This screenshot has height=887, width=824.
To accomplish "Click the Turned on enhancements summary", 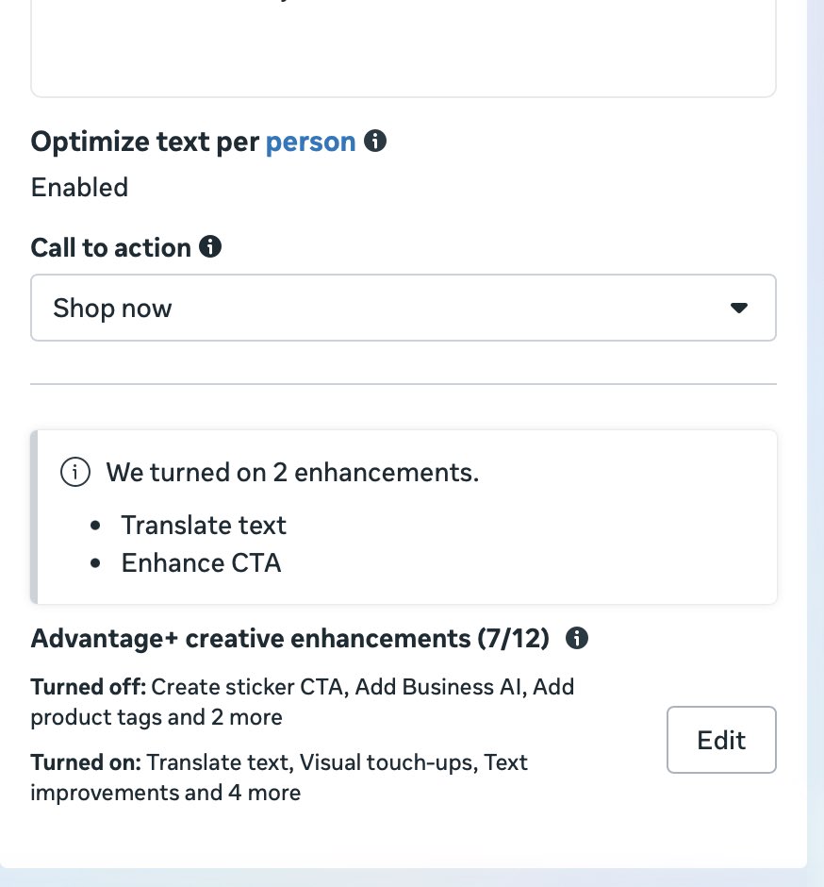I will point(279,778).
